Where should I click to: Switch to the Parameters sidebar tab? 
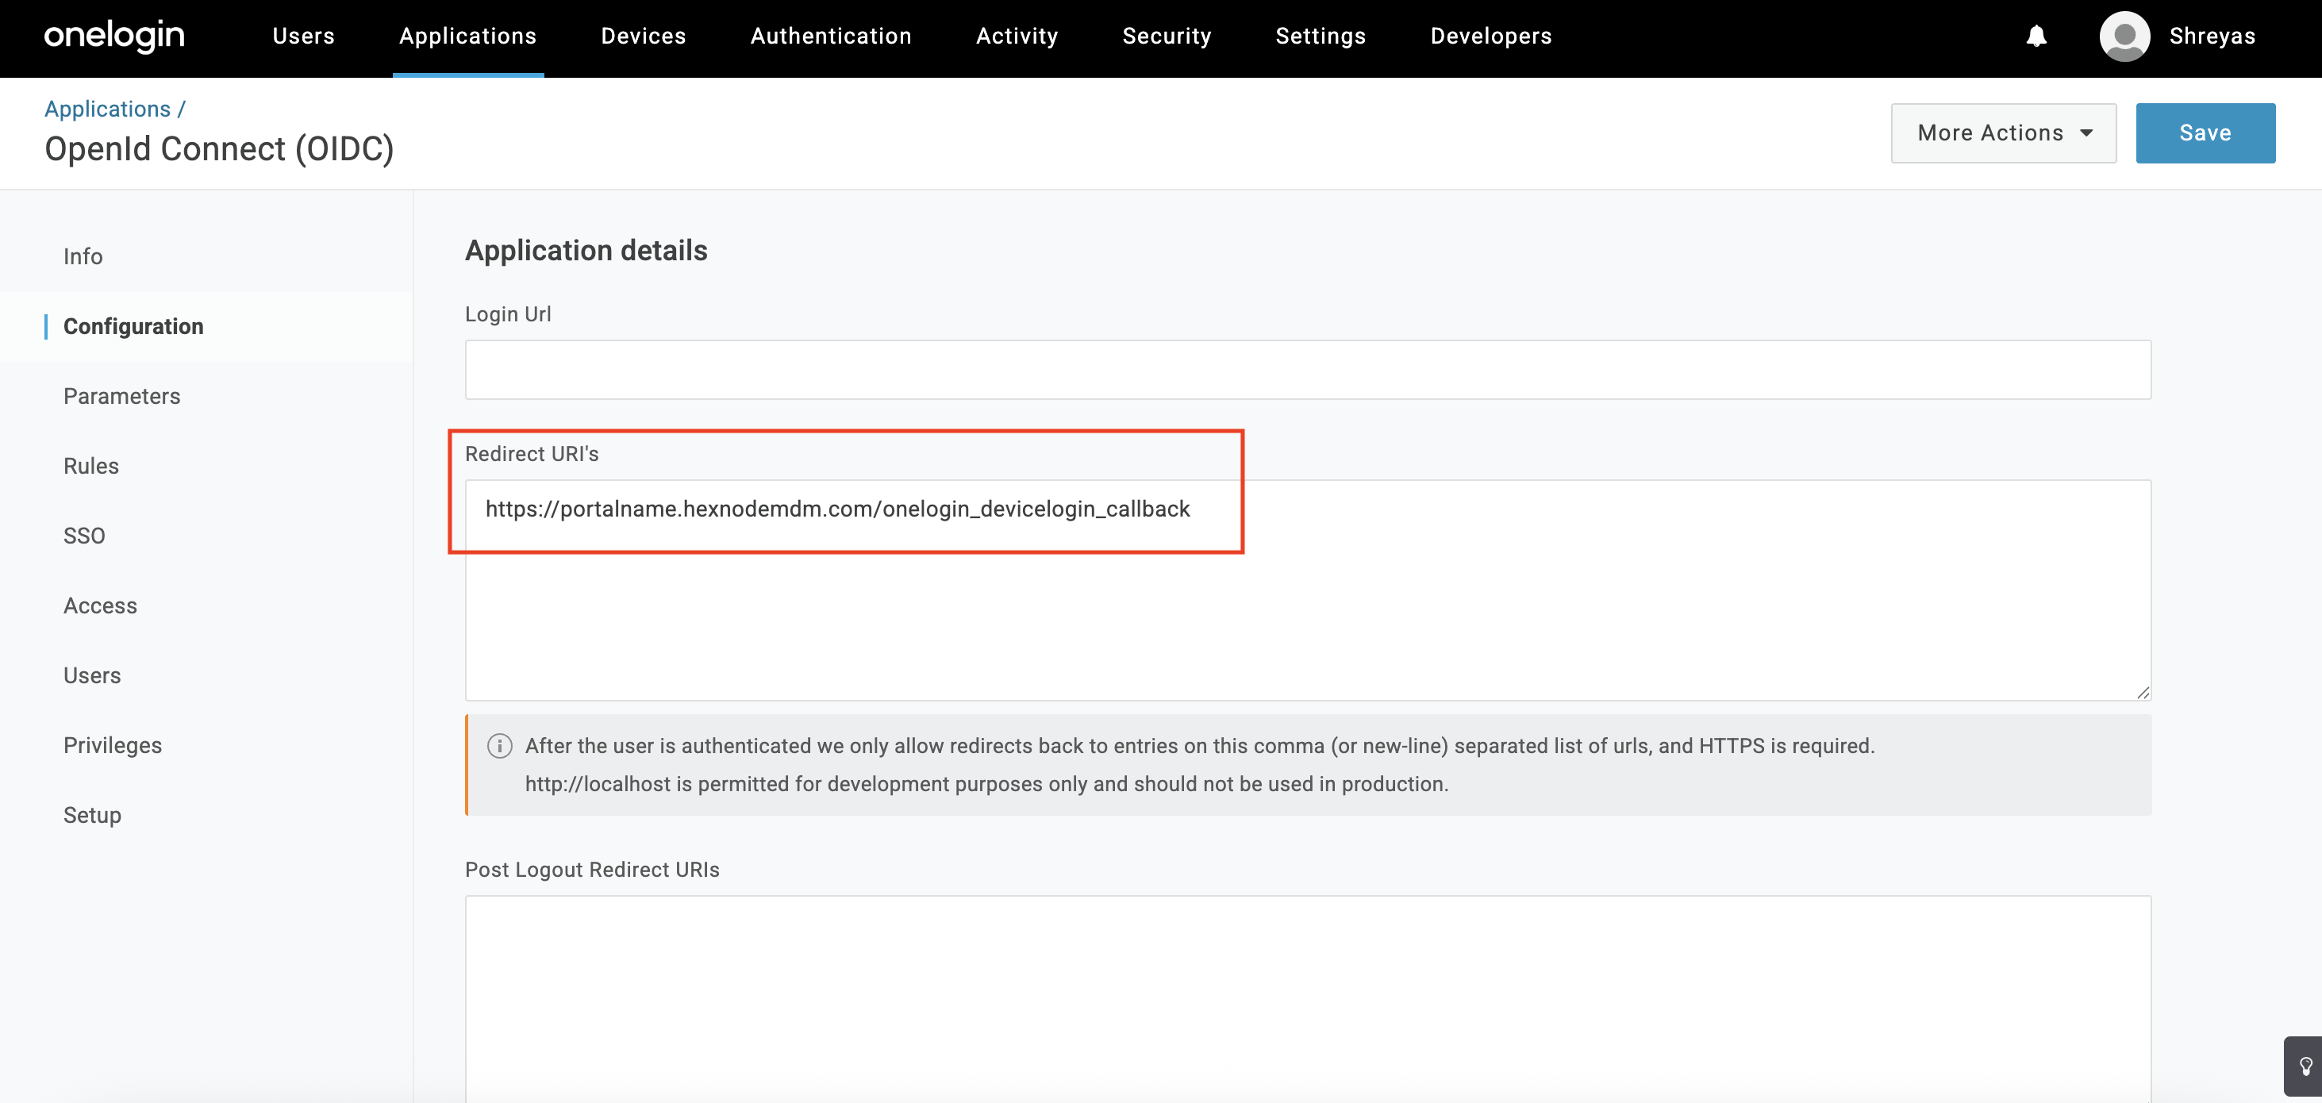click(x=121, y=397)
